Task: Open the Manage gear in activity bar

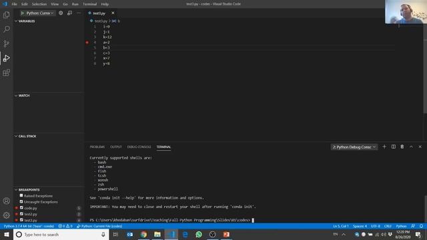Action: (6, 215)
